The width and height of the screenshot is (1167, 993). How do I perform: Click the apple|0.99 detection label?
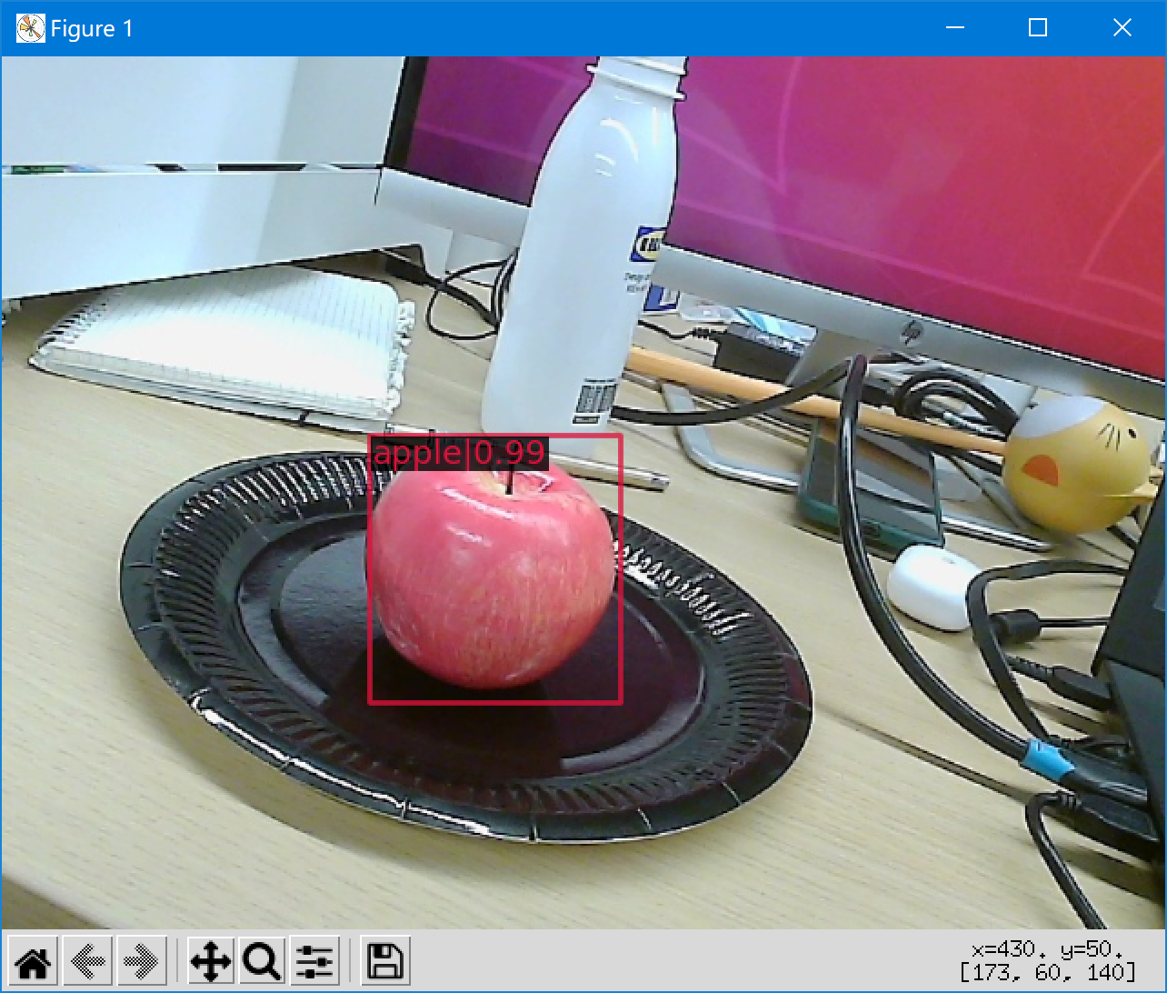pyautogui.click(x=457, y=453)
